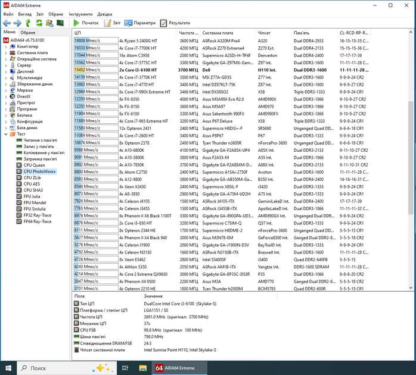Image resolution: width=416 pixels, height=375 pixels.
Task: Open FP64 Ray-Trace benchmark
Action: [x=38, y=221]
